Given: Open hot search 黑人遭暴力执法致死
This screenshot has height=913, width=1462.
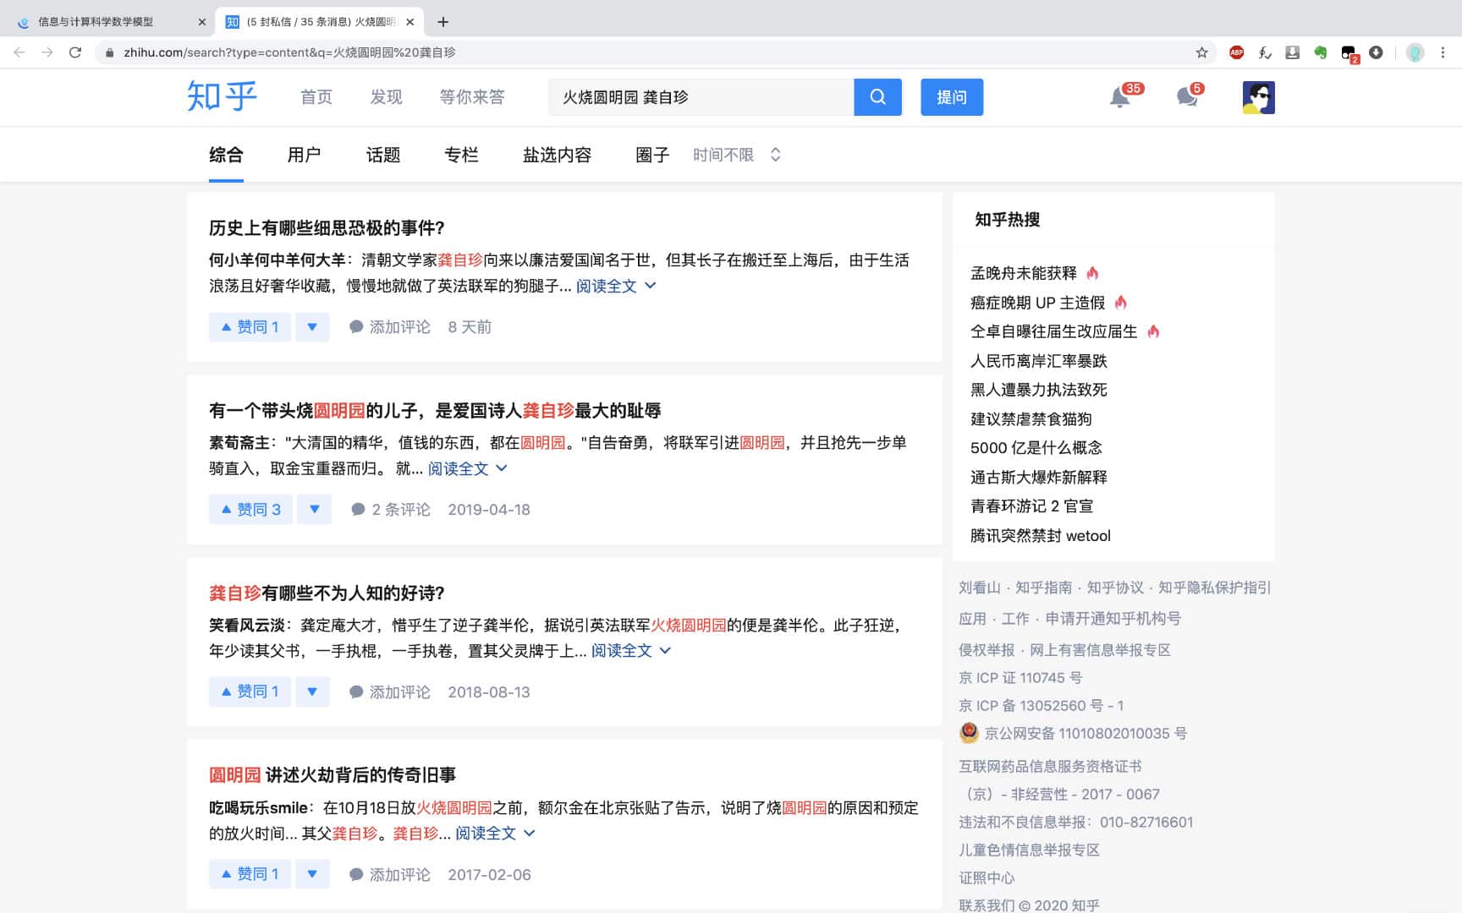Looking at the screenshot, I should tap(1039, 390).
